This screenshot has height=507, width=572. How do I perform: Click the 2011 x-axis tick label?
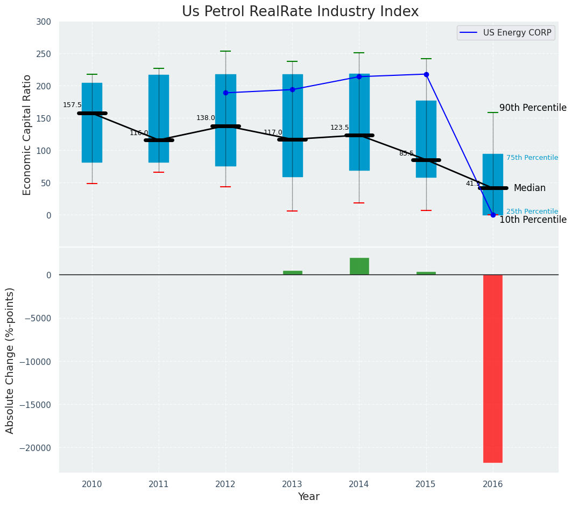(x=159, y=484)
